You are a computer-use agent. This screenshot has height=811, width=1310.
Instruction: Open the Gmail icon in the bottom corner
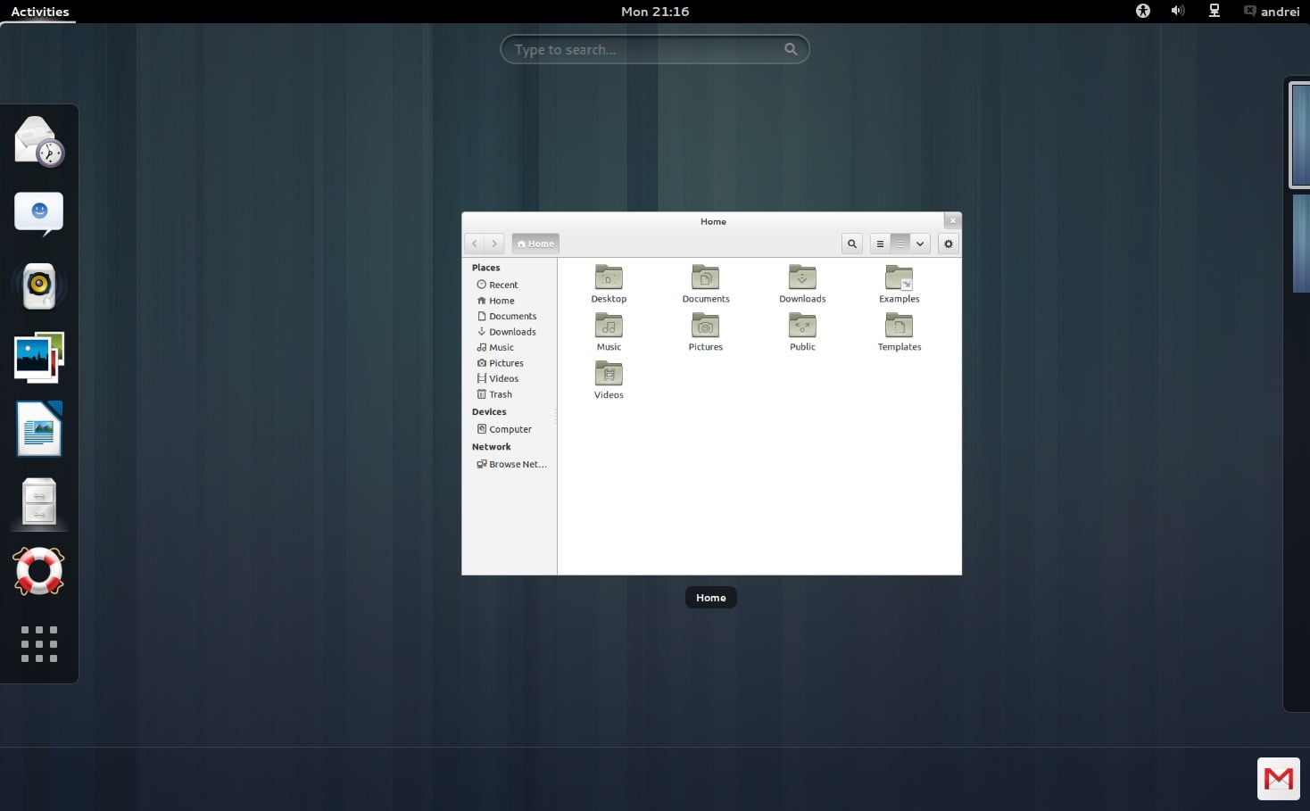click(x=1278, y=778)
